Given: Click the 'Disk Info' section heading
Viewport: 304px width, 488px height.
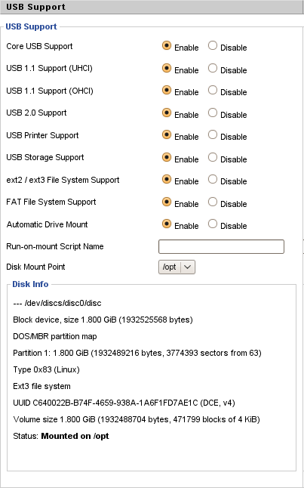Looking at the screenshot, I should [30, 284].
